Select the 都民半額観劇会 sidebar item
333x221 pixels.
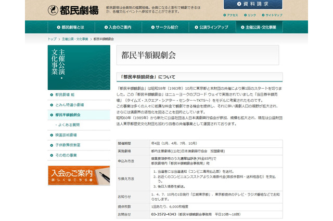[79, 115]
